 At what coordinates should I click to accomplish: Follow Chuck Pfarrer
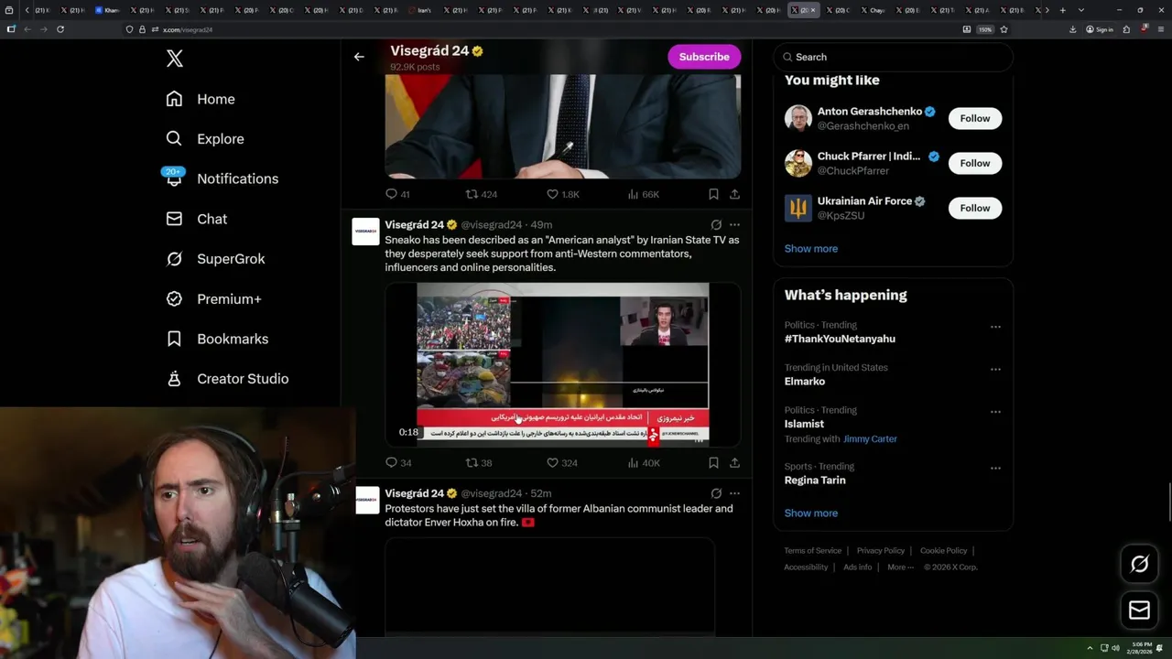point(975,163)
